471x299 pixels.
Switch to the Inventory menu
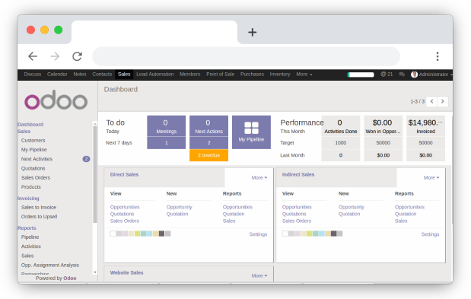click(280, 74)
